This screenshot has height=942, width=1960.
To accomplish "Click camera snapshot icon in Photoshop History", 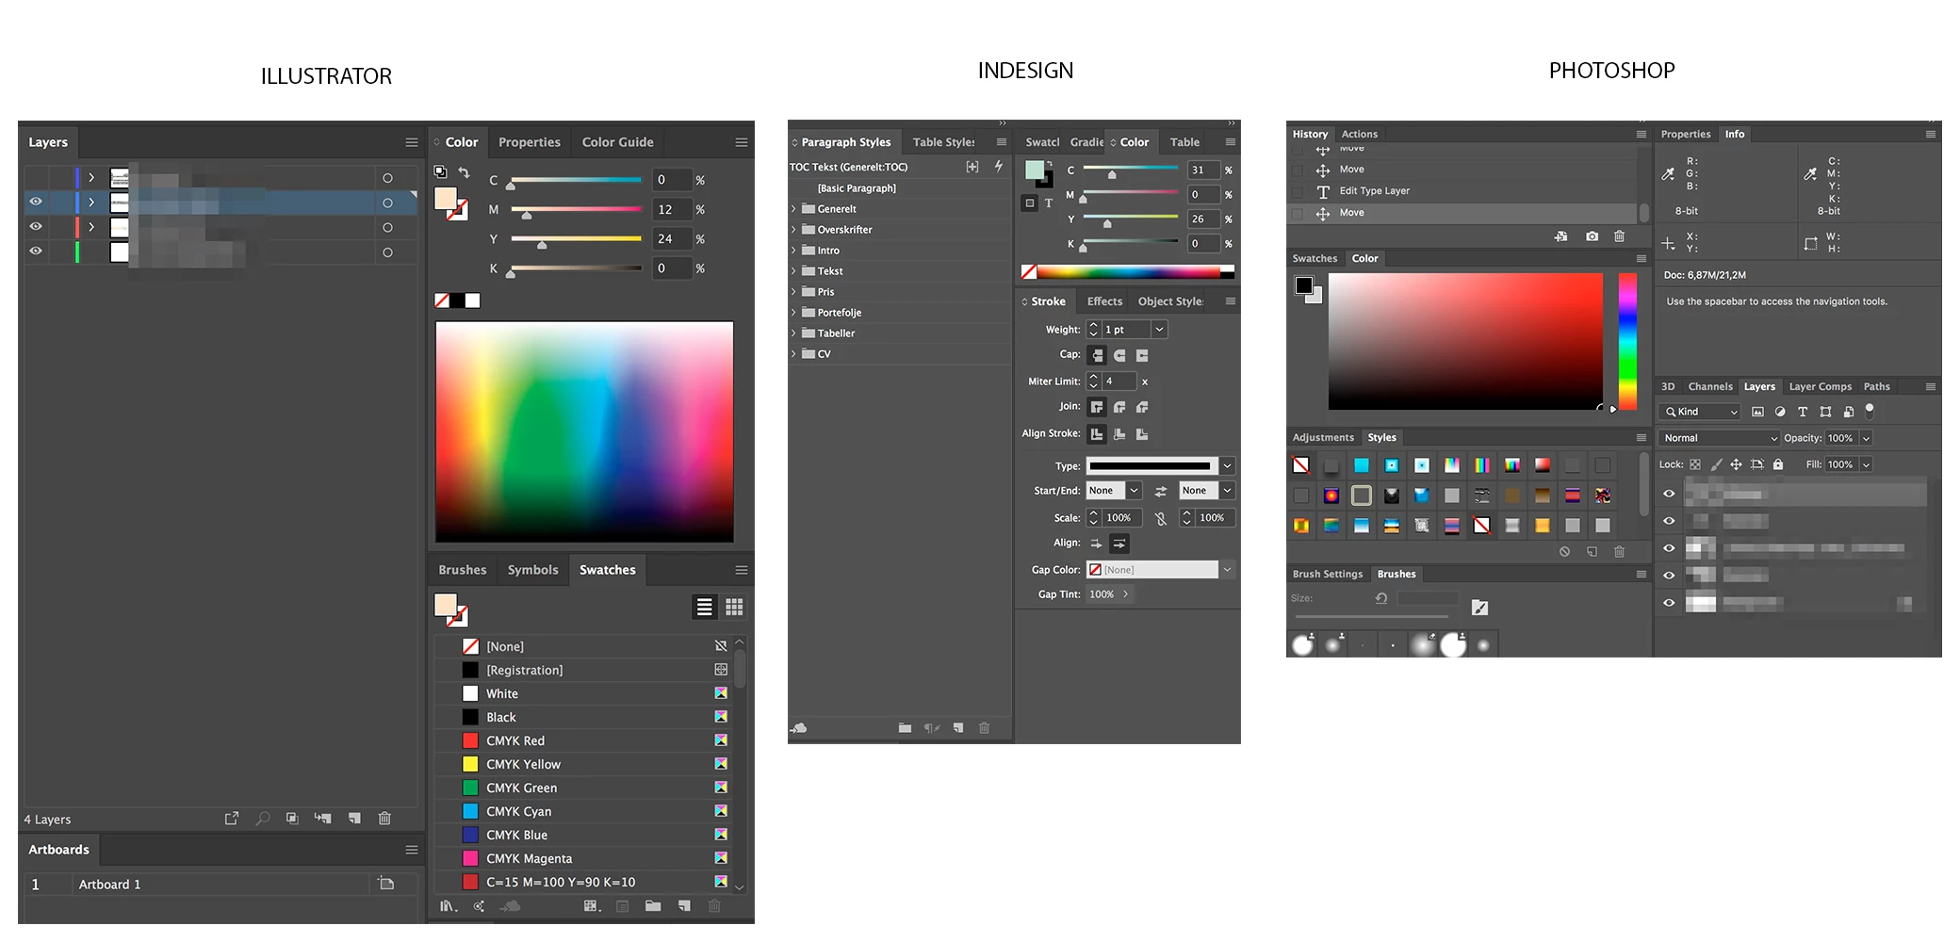I will pyautogui.click(x=1592, y=236).
